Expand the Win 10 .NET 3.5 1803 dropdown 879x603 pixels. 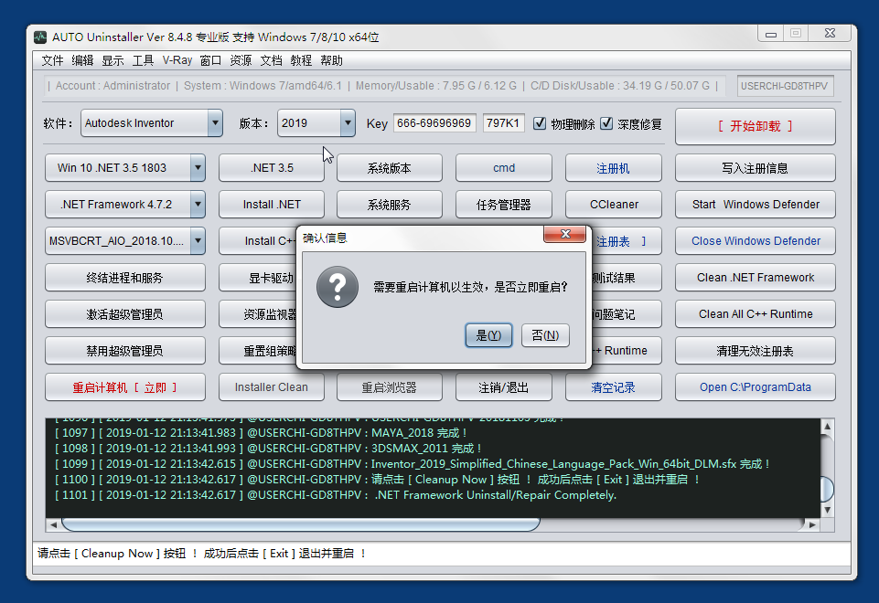coord(198,168)
